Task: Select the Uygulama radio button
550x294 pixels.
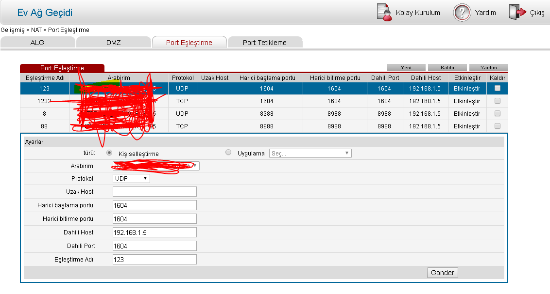Action: click(228, 153)
